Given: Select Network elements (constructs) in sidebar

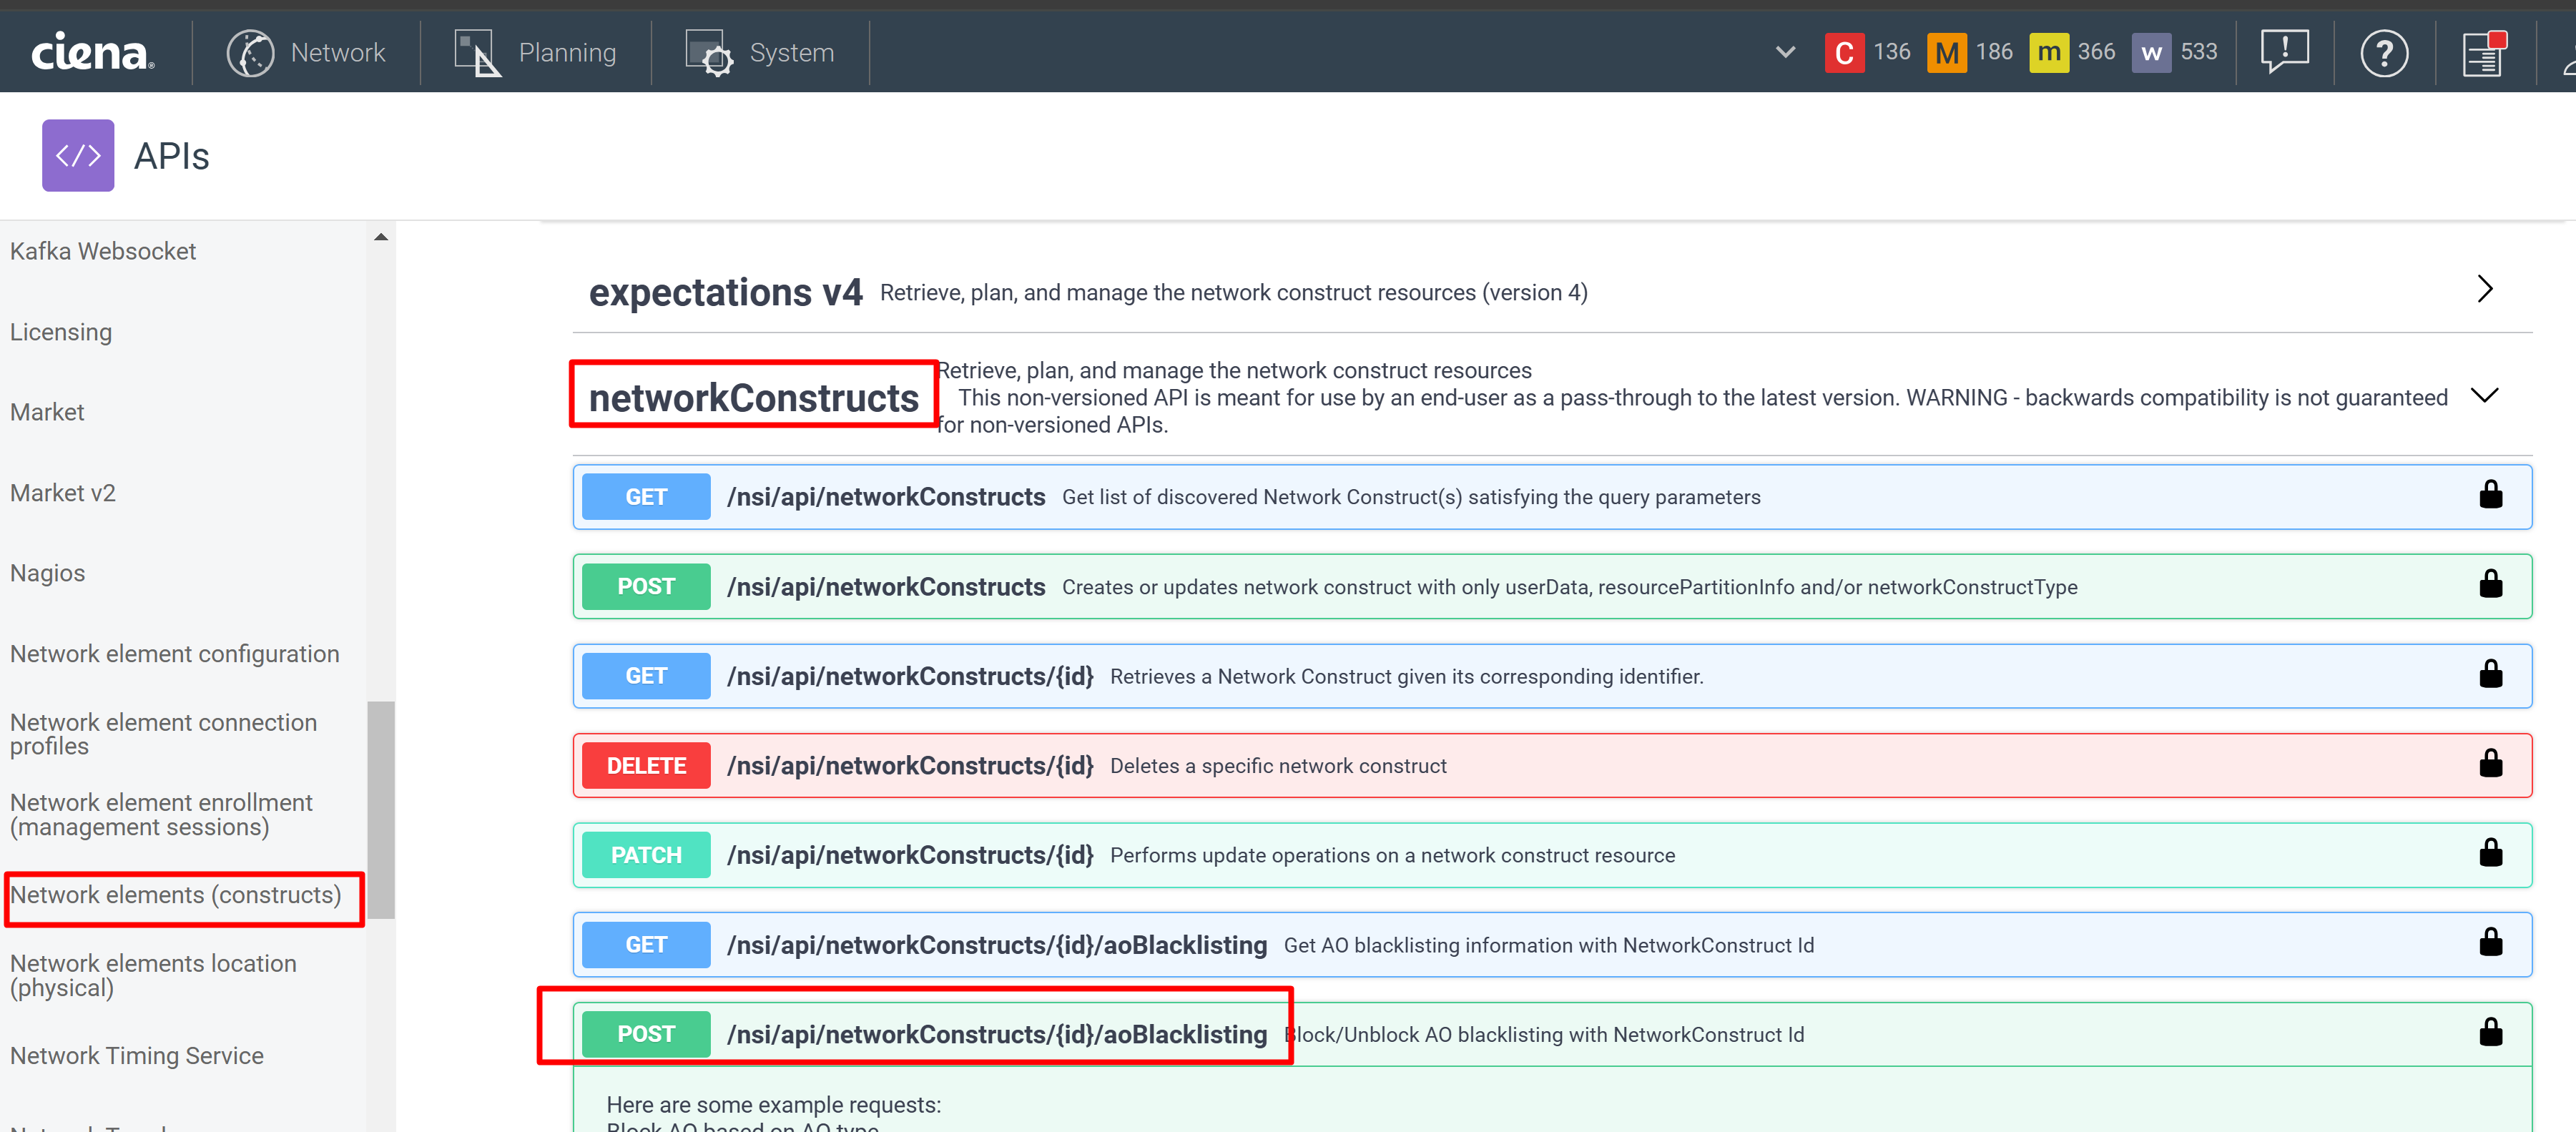Looking at the screenshot, I should tap(176, 895).
